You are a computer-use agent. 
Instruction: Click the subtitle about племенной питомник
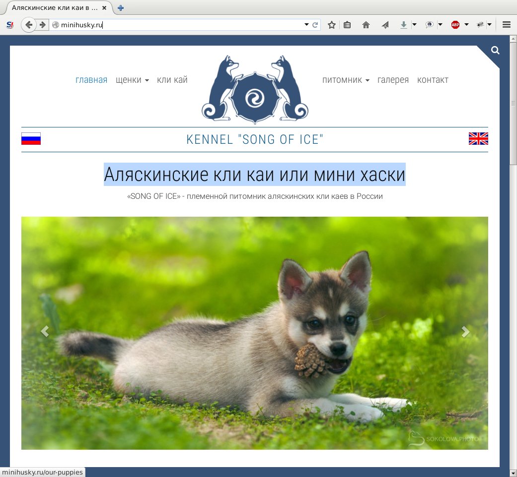(255, 196)
